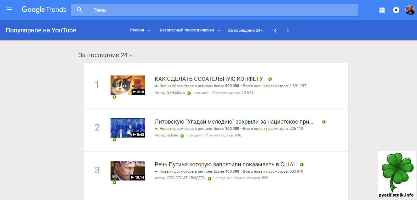
Task: Focus the Темы search field
Action: 214,10
